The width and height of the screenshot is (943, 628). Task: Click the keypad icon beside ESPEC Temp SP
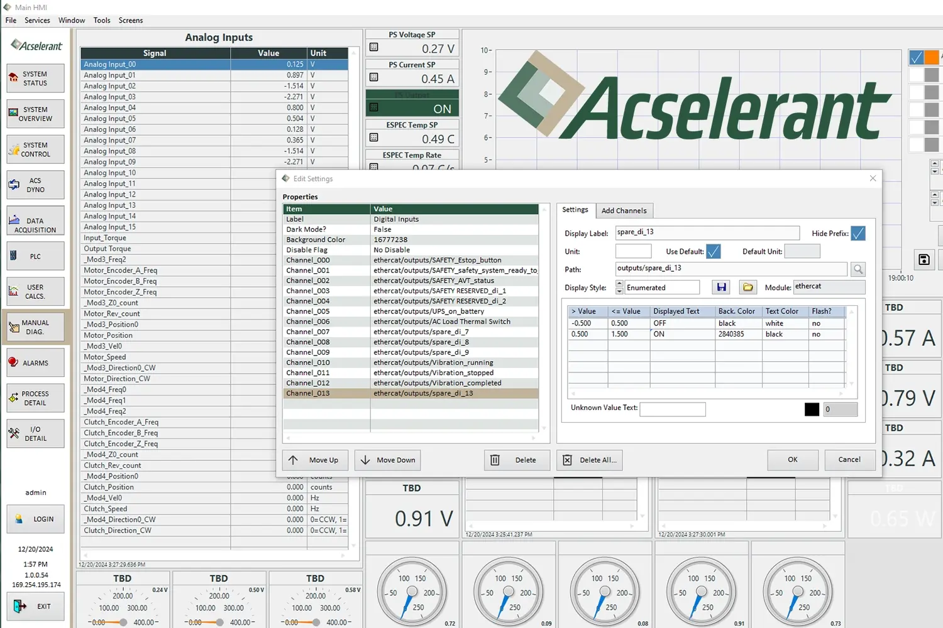(374, 138)
